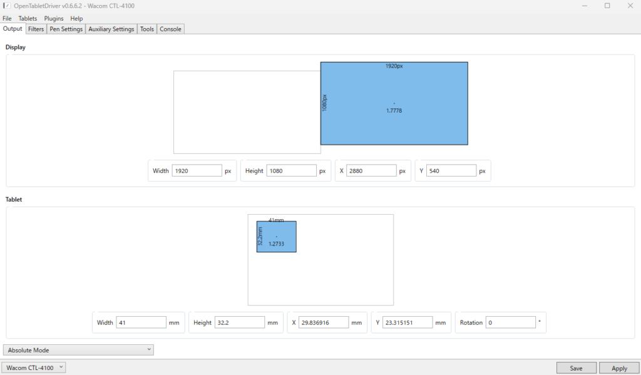Click the Save button
Image resolution: width=641 pixels, height=375 pixels.
pyautogui.click(x=576, y=368)
